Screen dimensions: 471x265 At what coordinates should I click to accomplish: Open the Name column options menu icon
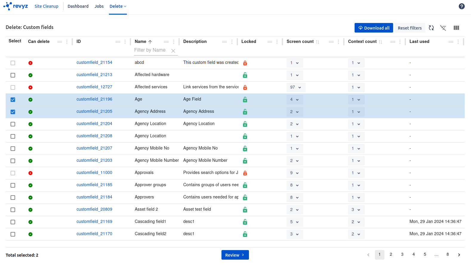[x=174, y=42]
